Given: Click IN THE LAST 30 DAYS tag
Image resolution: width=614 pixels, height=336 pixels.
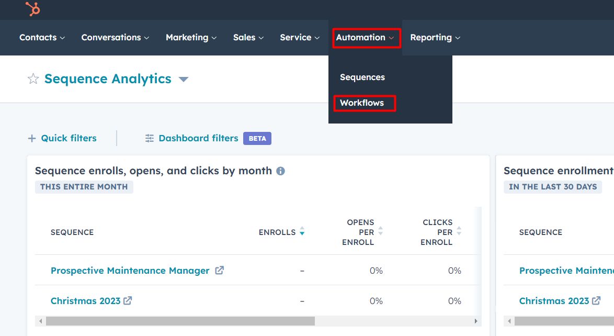Looking at the screenshot, I should pyautogui.click(x=552, y=187).
